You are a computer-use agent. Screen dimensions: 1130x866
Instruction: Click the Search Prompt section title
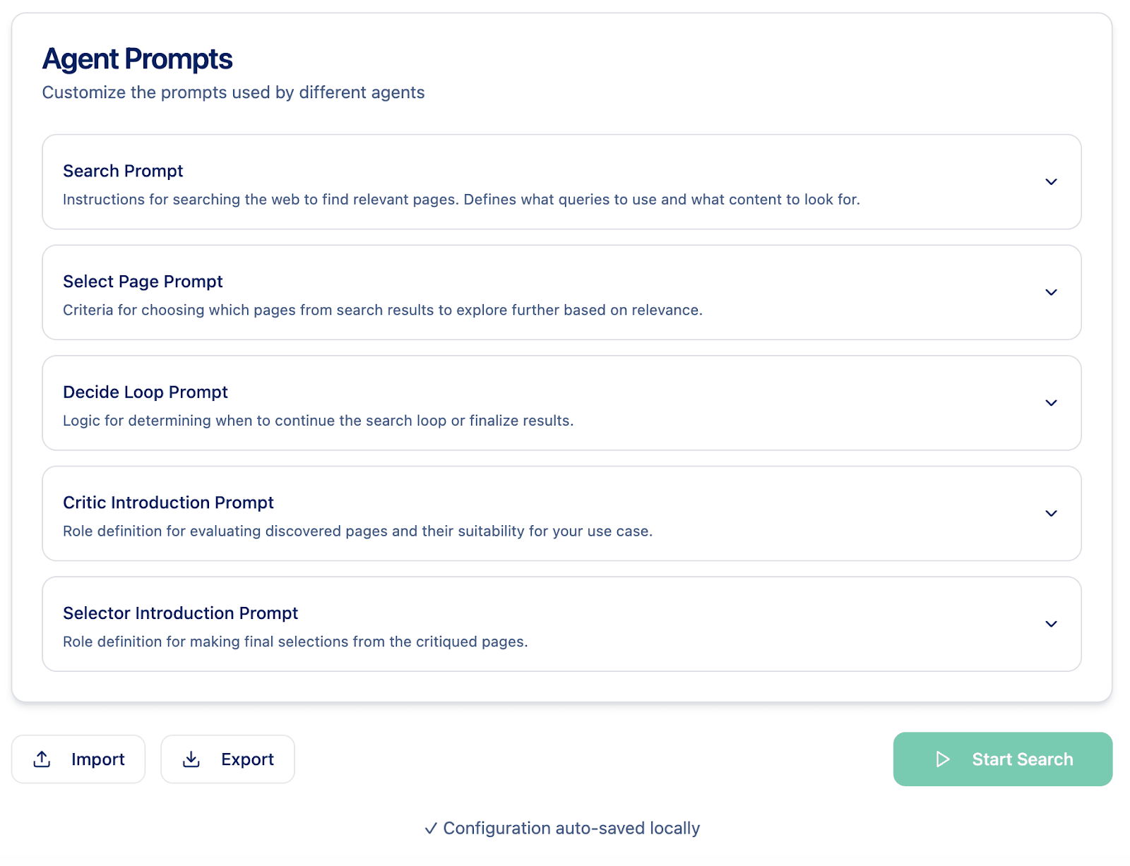123,171
